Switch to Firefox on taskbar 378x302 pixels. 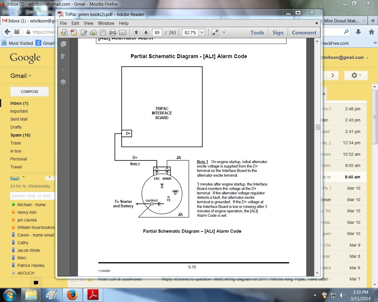coord(72,295)
